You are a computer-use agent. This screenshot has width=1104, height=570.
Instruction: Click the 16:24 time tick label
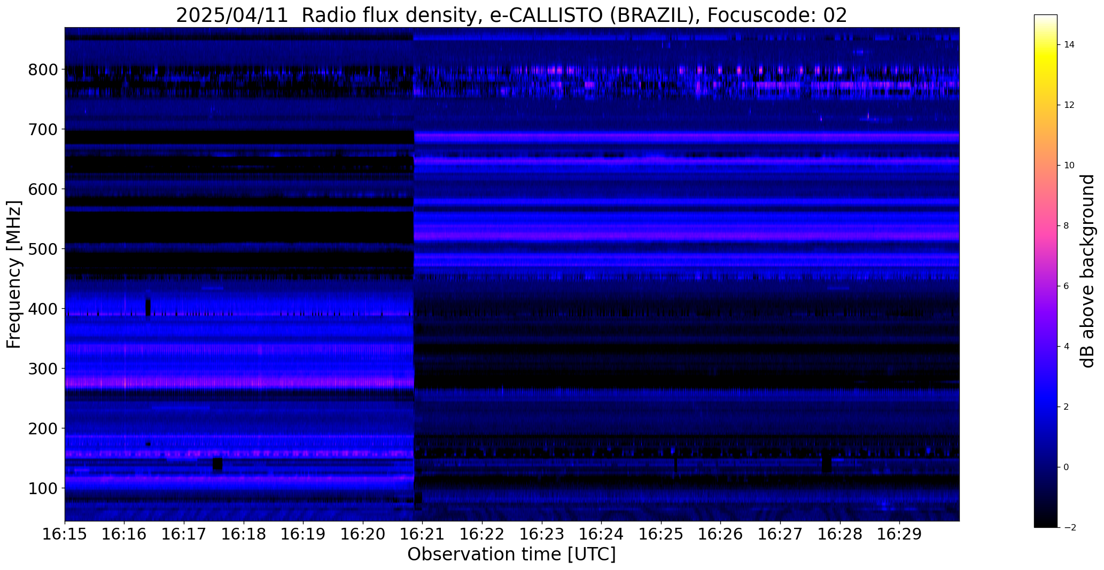[x=602, y=535]
